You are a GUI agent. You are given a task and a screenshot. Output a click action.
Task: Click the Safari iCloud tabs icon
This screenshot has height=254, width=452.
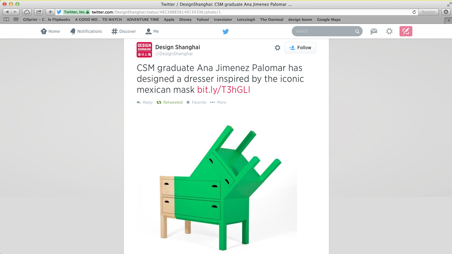pyautogui.click(x=27, y=12)
